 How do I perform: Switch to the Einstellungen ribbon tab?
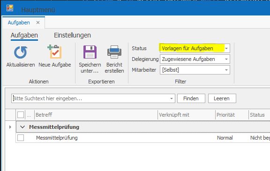[72, 35]
